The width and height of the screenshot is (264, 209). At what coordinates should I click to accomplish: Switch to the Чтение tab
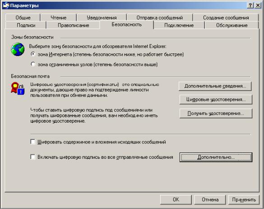pyautogui.click(x=58, y=18)
